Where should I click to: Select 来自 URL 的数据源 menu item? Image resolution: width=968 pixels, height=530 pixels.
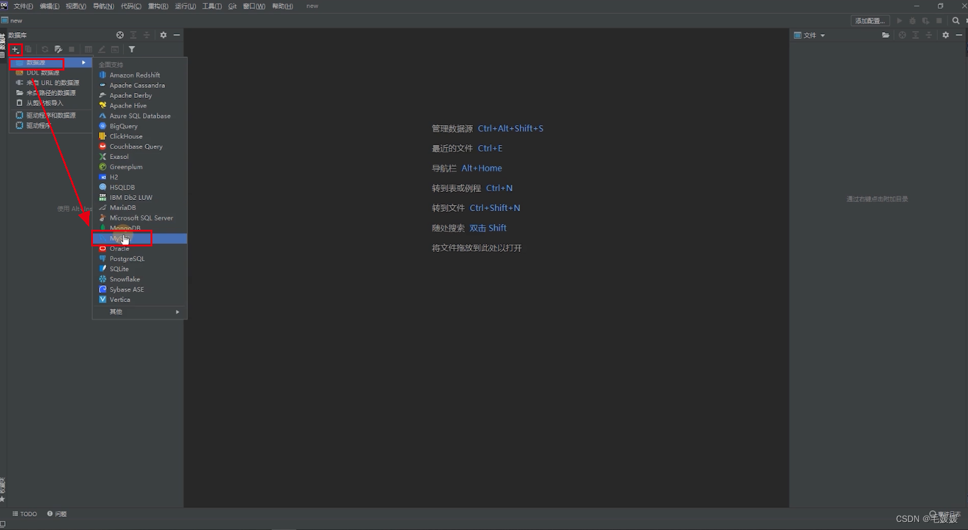coord(50,83)
